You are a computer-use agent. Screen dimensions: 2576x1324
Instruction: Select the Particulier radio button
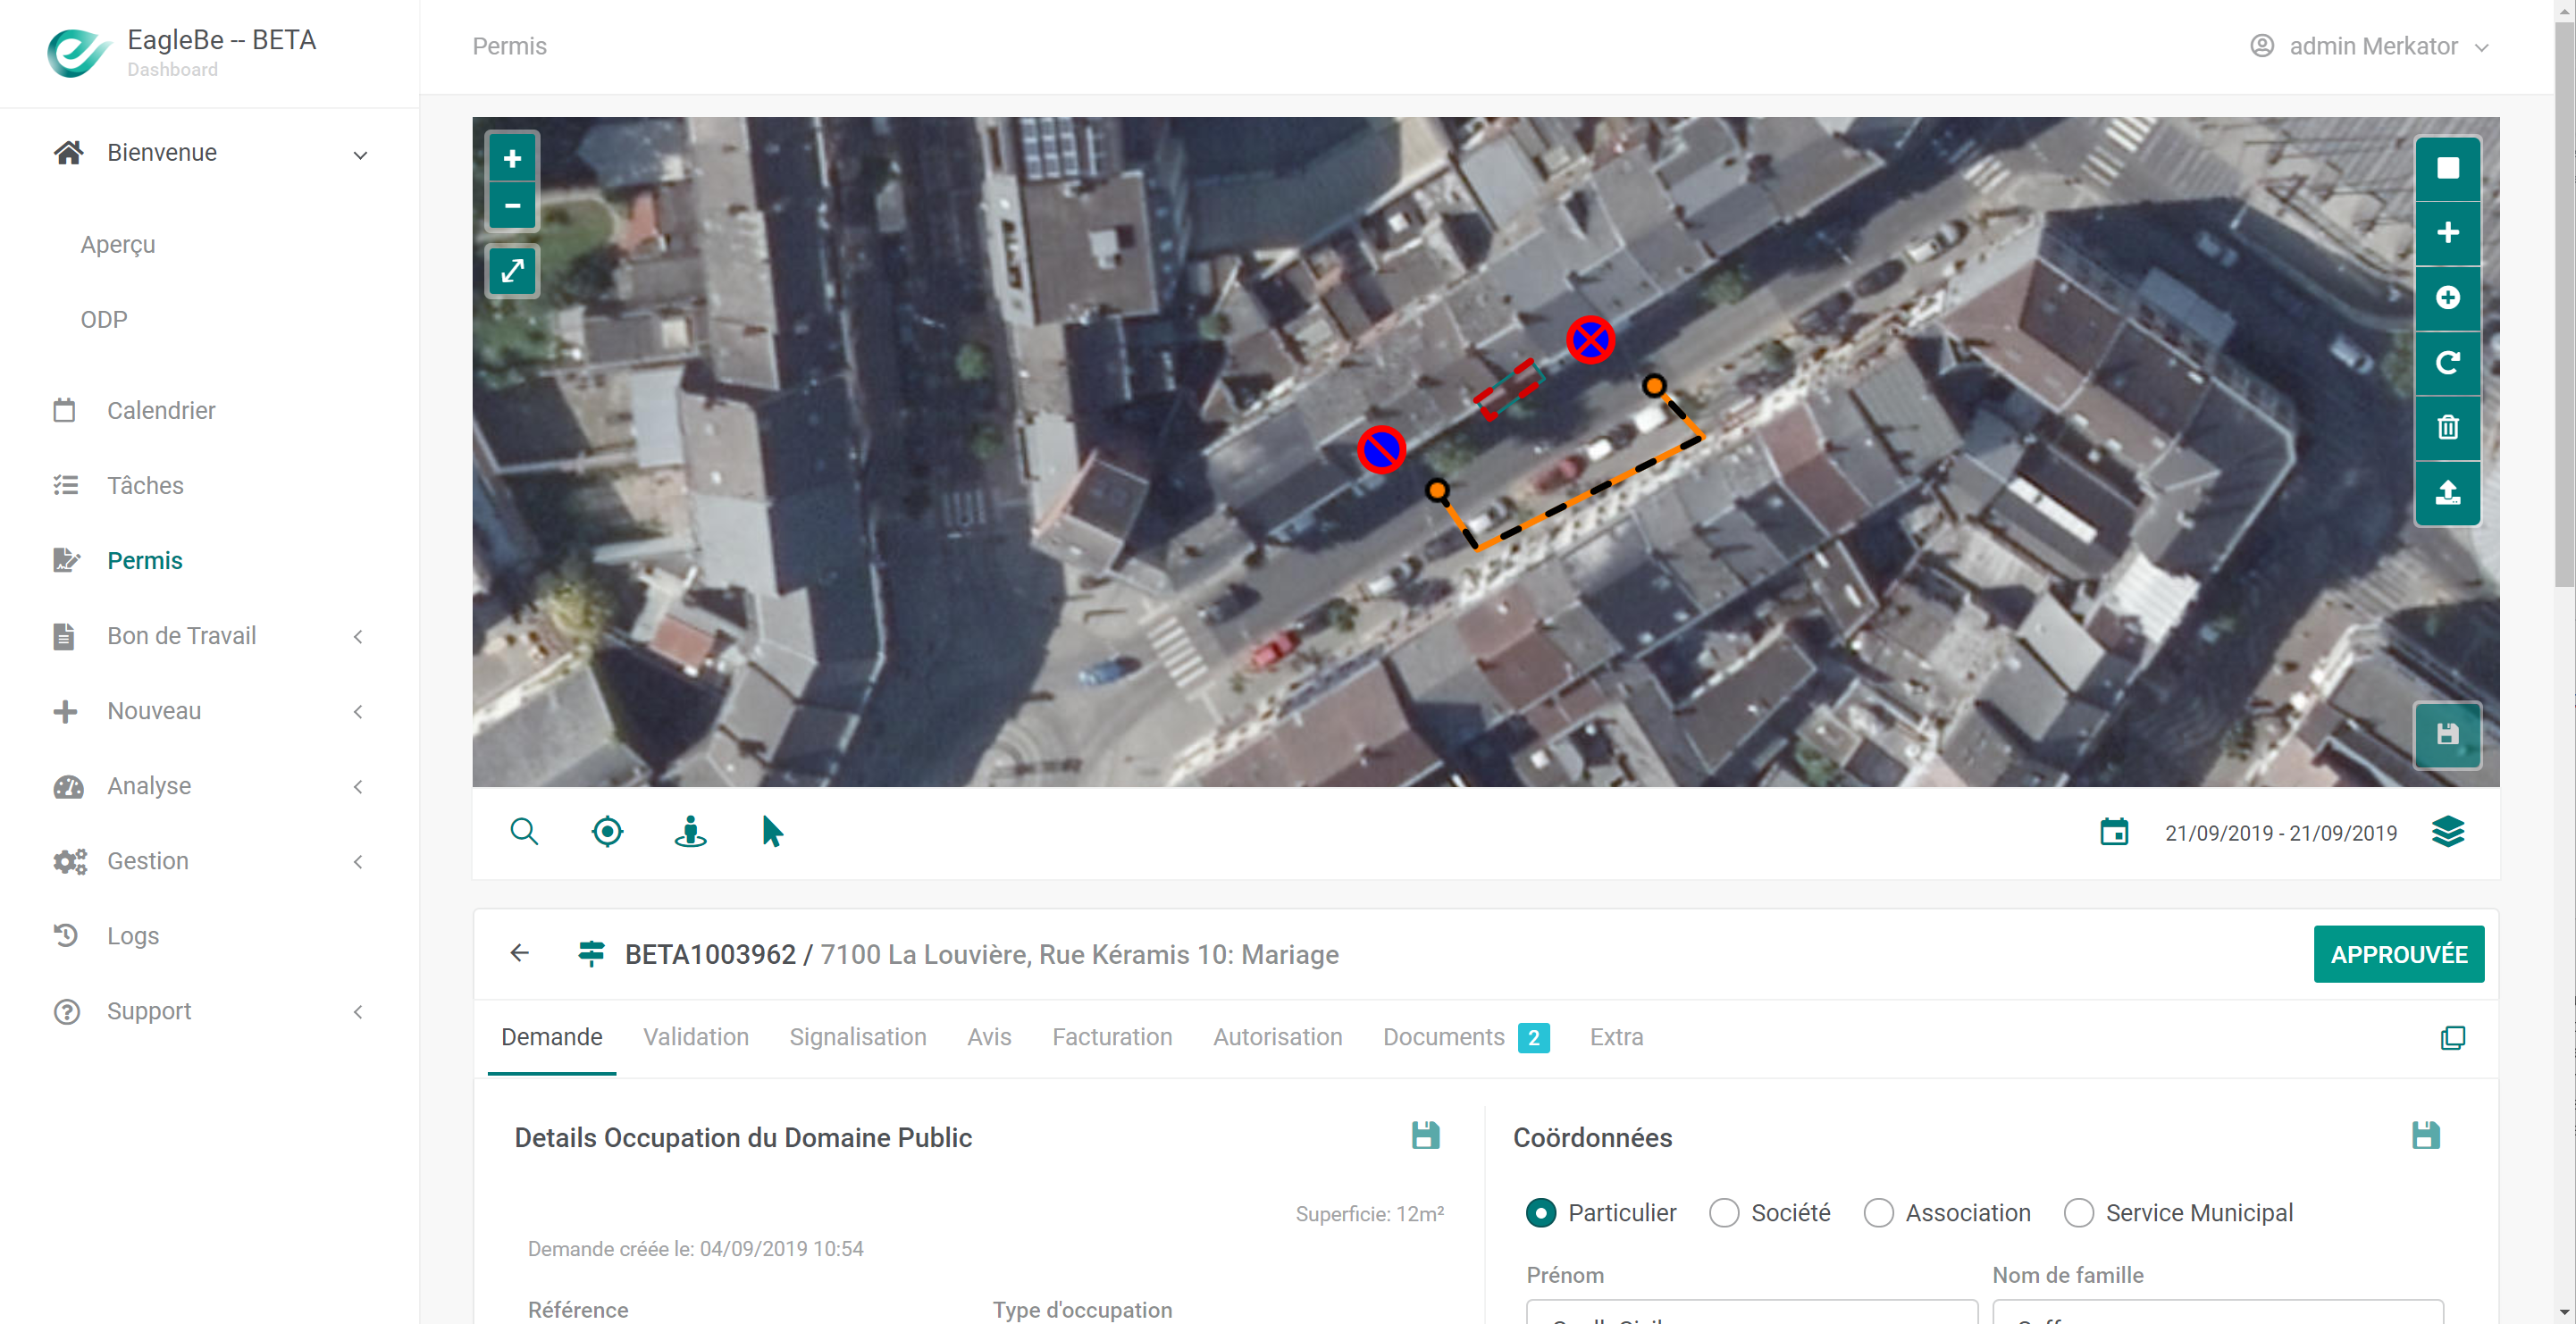pos(1540,1213)
